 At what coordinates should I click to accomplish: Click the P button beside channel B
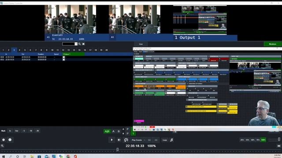point(128,133)
